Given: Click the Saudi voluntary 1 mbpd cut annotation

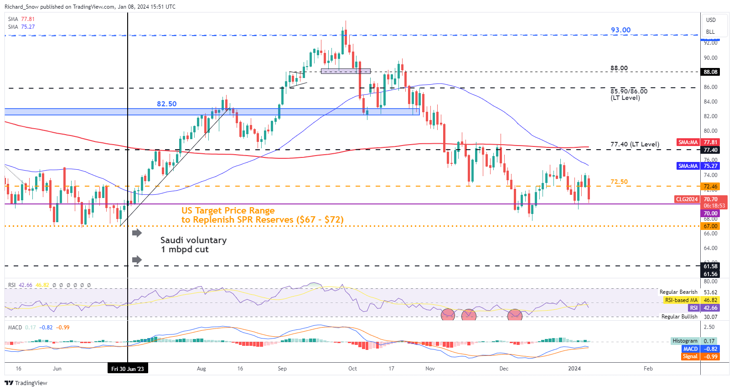Looking at the screenshot, I should pyautogui.click(x=193, y=245).
